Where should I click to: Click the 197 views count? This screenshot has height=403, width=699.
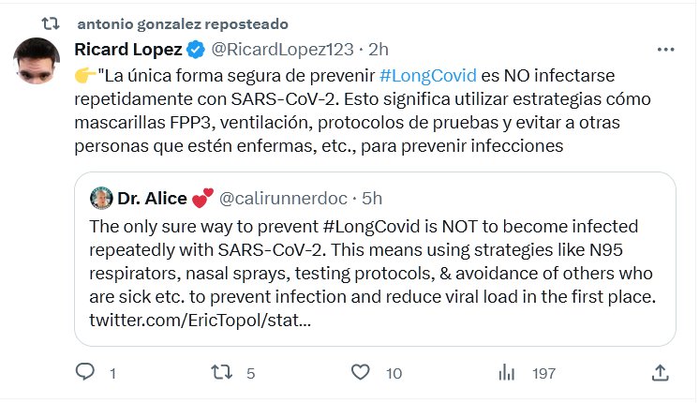543,374
